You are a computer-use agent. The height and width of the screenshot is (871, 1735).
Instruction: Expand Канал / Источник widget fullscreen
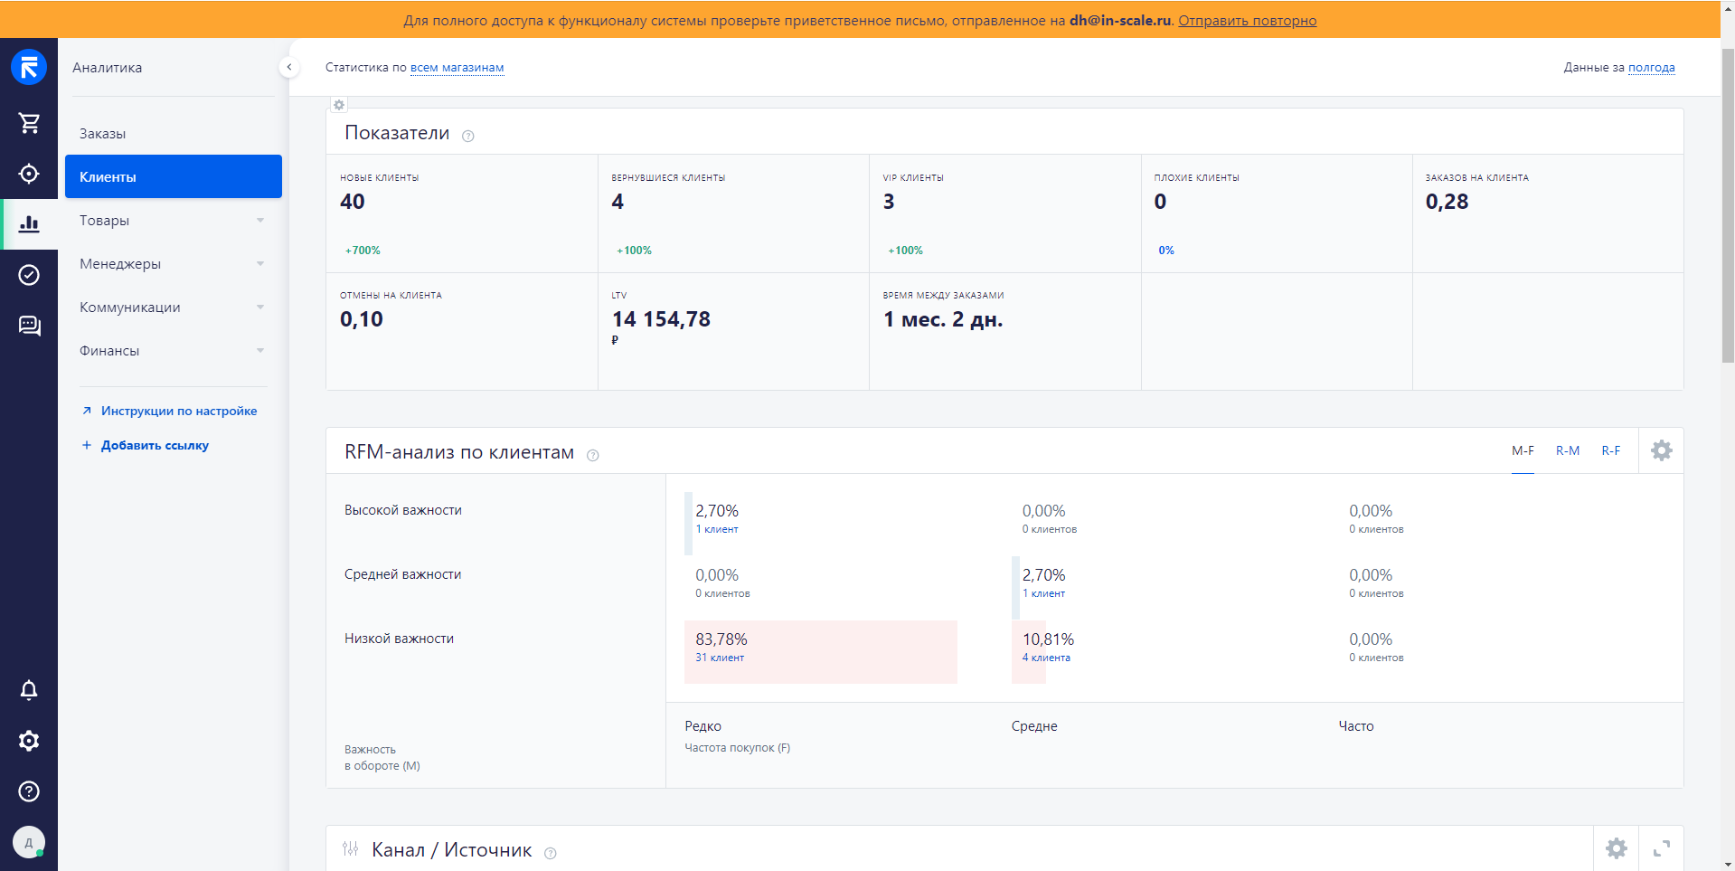coord(1662,848)
